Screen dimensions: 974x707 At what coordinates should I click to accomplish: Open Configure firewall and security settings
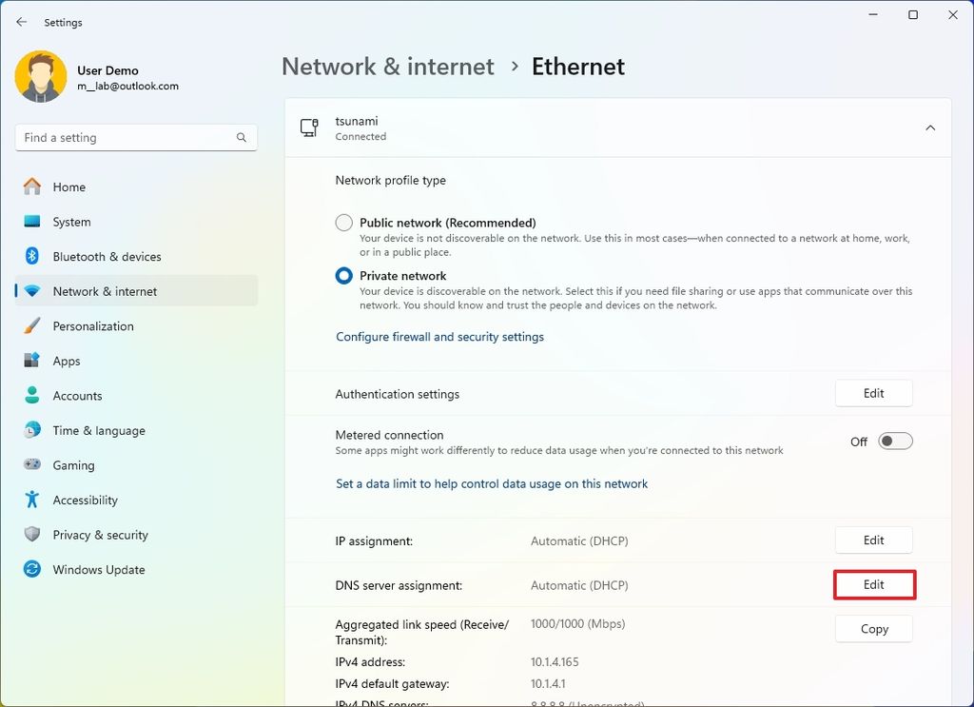(439, 336)
